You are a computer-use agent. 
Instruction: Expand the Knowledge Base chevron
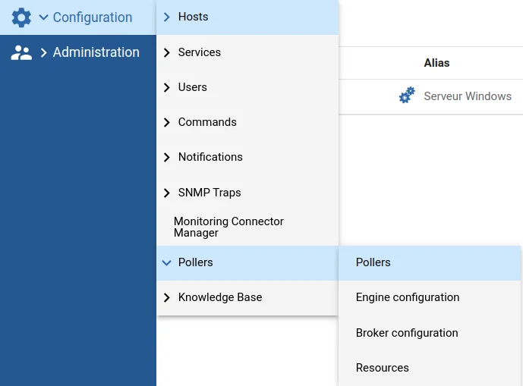point(167,297)
